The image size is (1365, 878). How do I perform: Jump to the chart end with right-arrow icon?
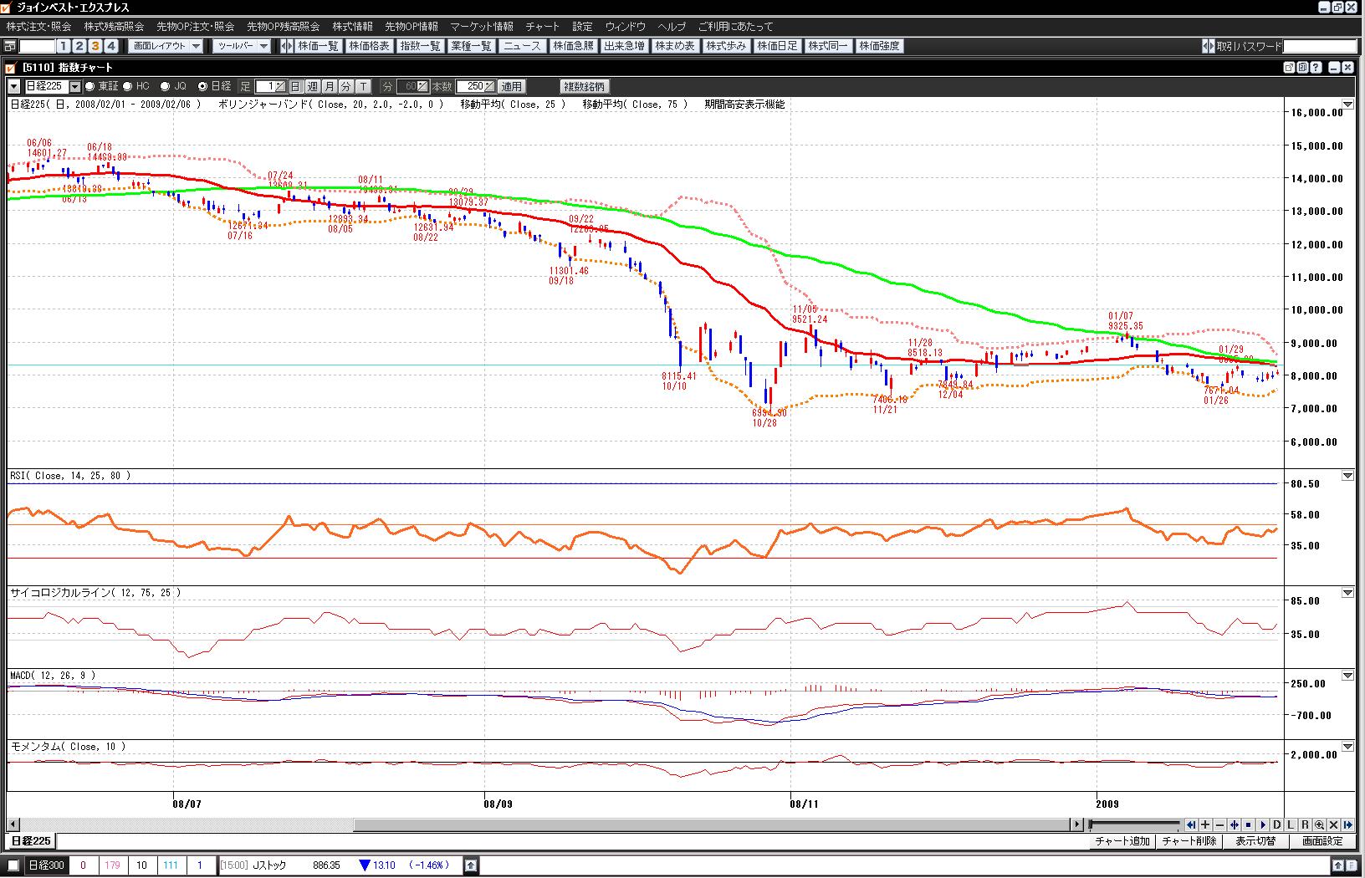point(1348,824)
